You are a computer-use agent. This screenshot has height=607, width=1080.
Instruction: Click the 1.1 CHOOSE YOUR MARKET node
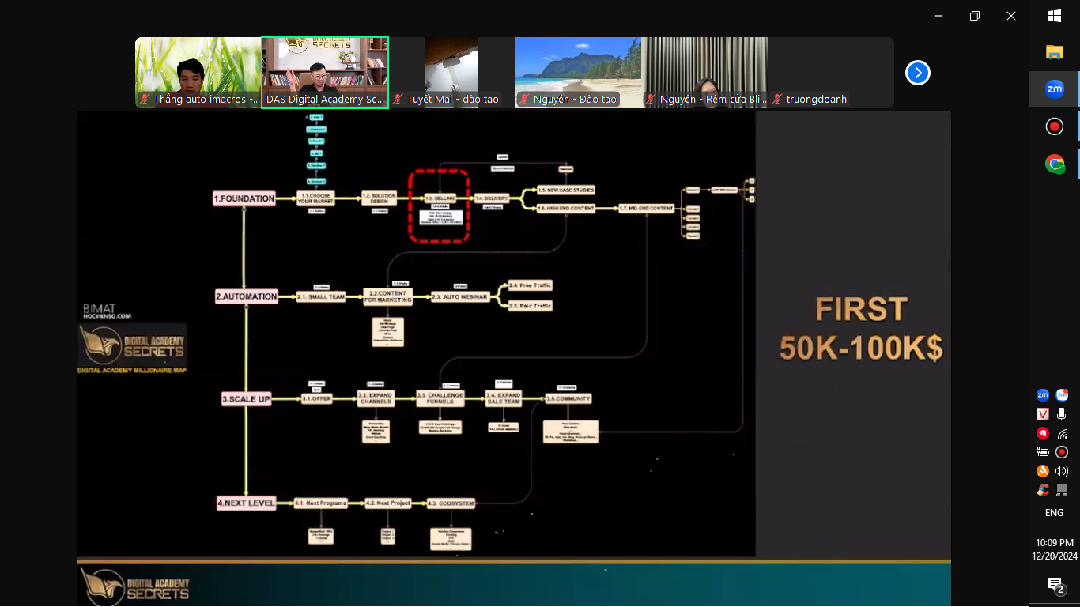pyautogui.click(x=317, y=198)
